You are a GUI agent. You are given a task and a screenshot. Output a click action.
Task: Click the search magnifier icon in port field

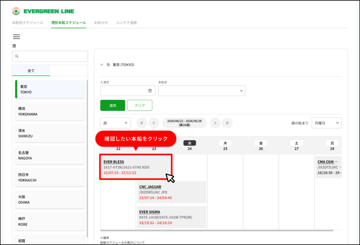coord(17,56)
